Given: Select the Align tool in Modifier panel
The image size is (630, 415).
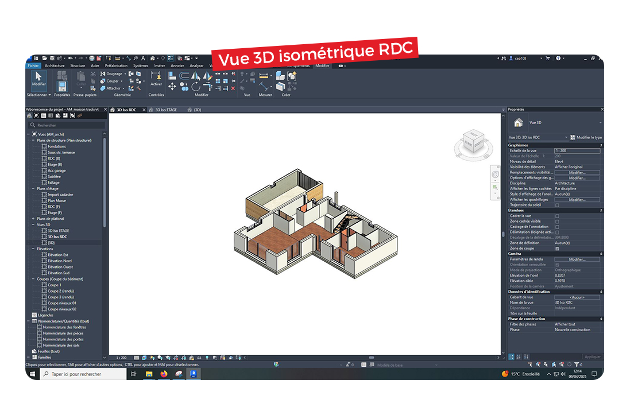Looking at the screenshot, I should point(172,75).
